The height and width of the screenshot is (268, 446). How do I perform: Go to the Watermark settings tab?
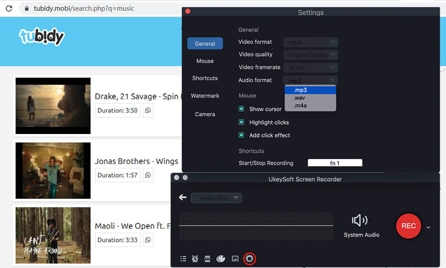click(205, 96)
